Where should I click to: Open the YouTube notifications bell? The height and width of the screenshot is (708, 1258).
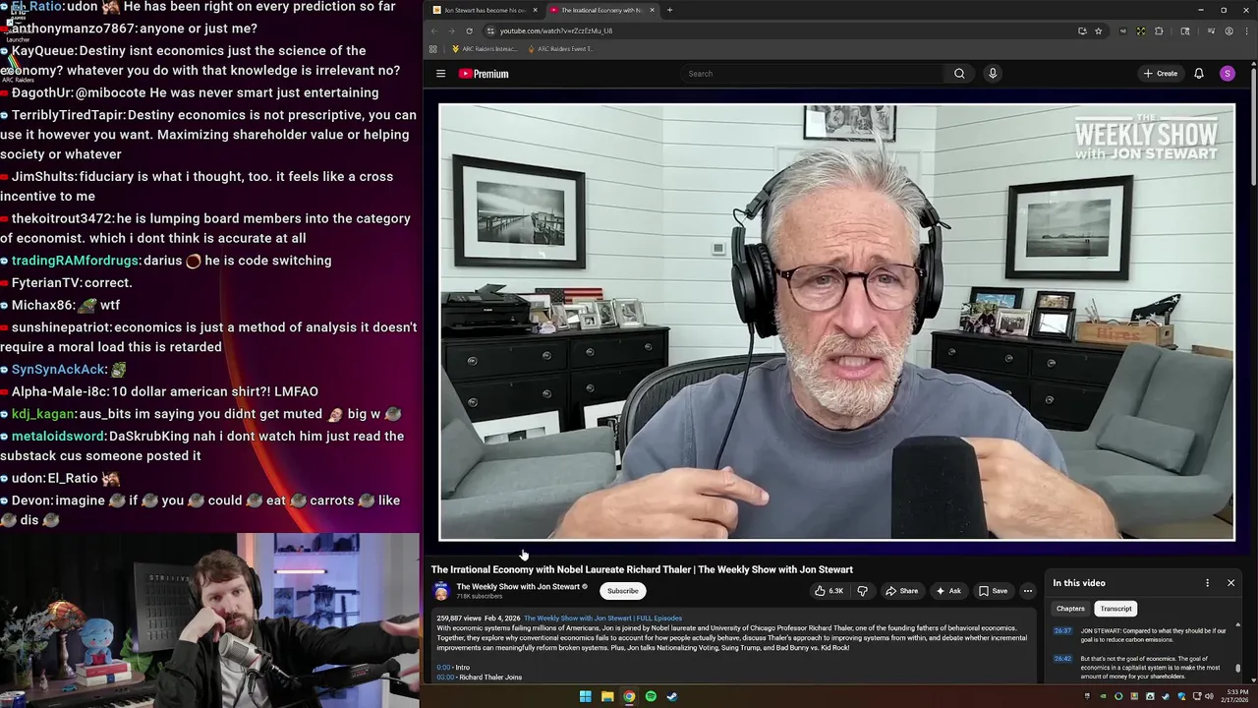1199,74
